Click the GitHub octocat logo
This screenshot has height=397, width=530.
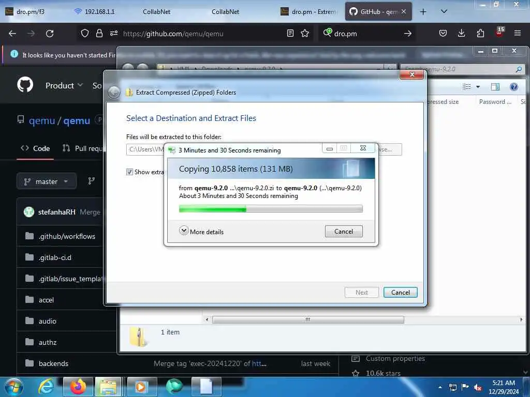pyautogui.click(x=25, y=85)
